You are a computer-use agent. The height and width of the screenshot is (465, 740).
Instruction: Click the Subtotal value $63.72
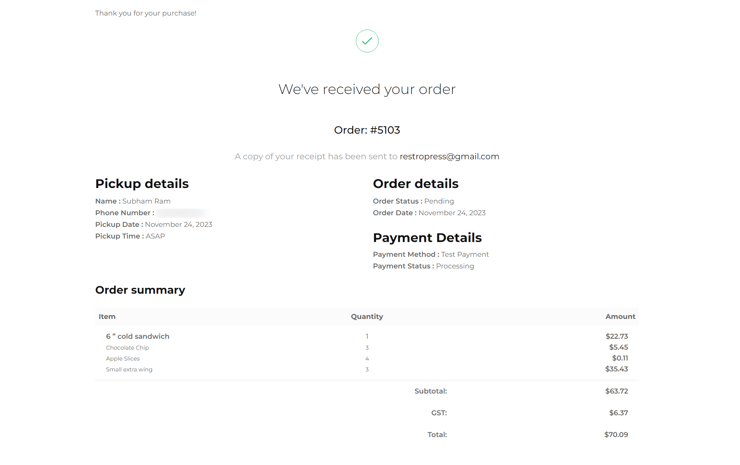click(x=616, y=391)
